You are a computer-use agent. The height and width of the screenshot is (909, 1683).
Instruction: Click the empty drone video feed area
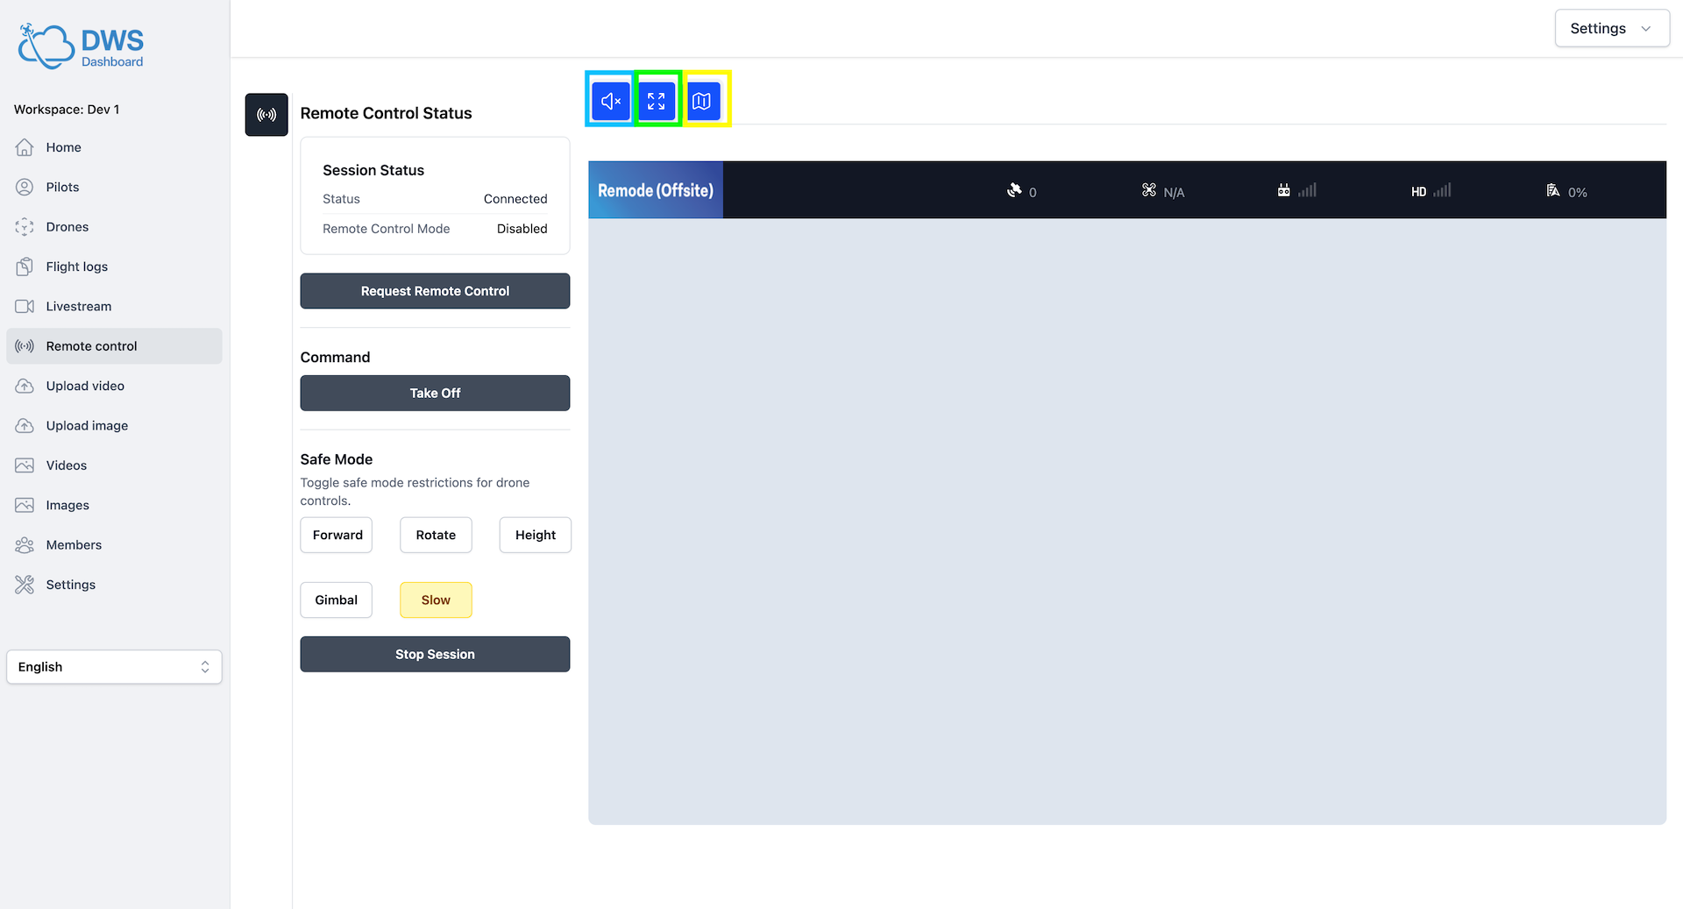(x=1126, y=522)
